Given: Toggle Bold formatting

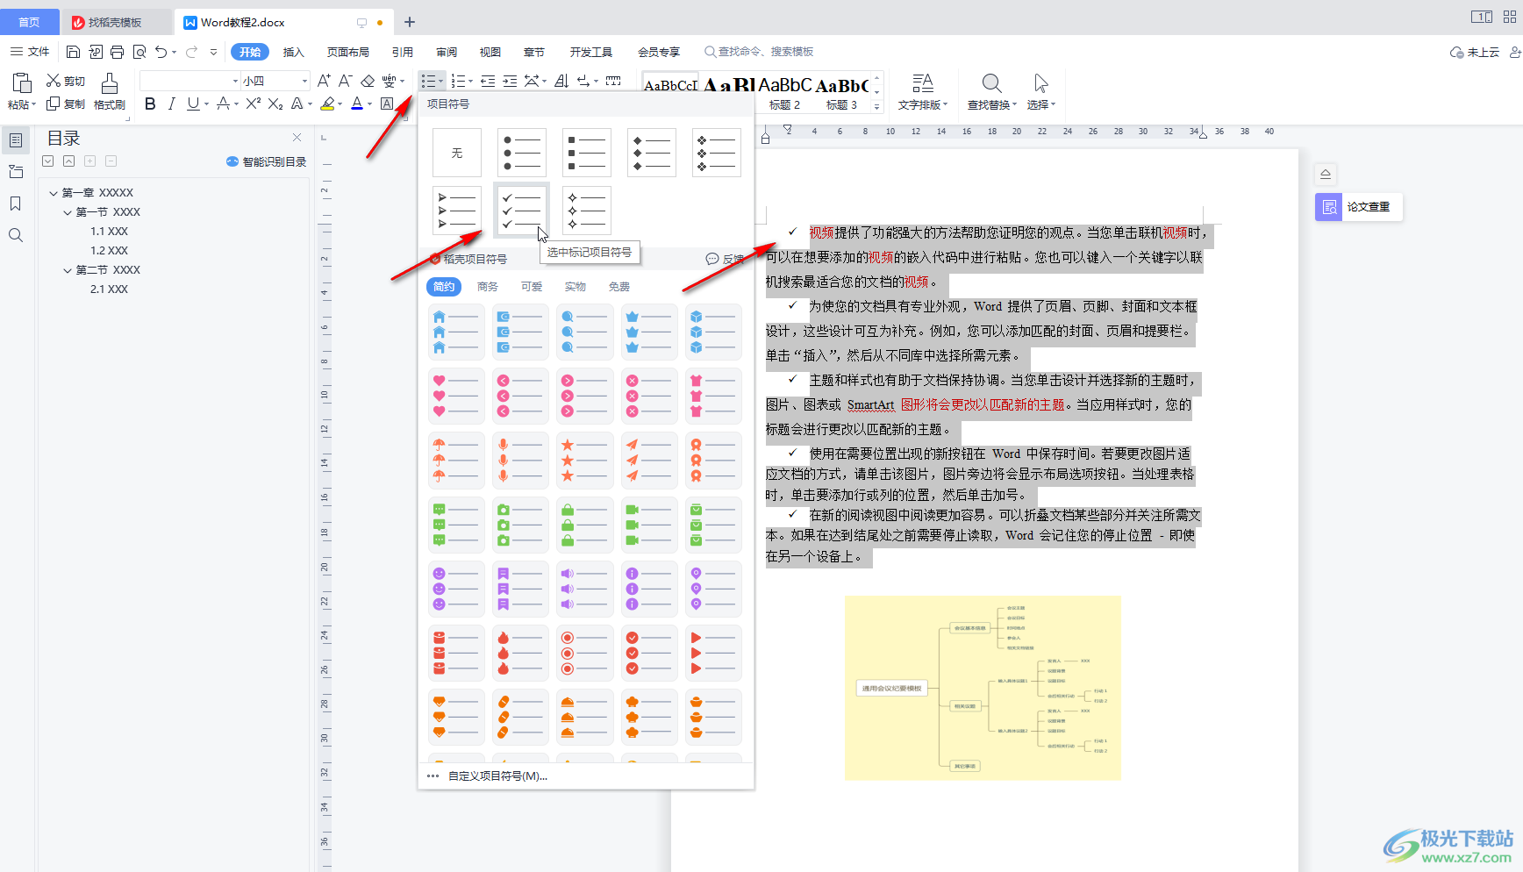Looking at the screenshot, I should [150, 104].
